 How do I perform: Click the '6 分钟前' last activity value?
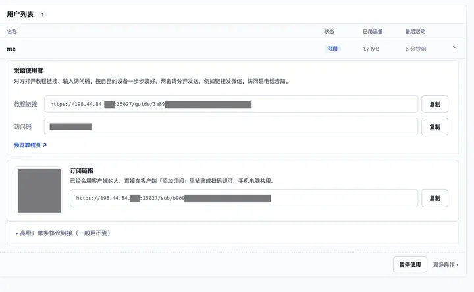(x=415, y=49)
